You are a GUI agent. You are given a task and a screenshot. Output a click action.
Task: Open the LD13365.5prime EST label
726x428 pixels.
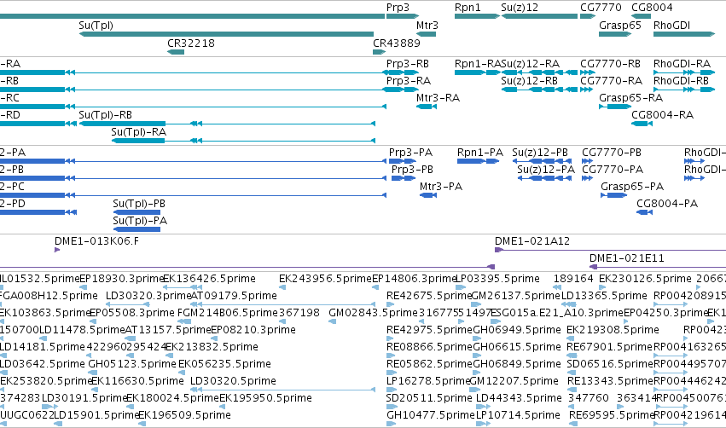(603, 296)
